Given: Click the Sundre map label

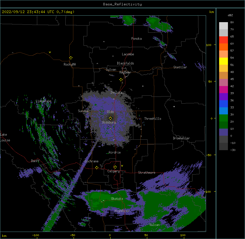Looking at the screenshot, I should click(x=83, y=111).
